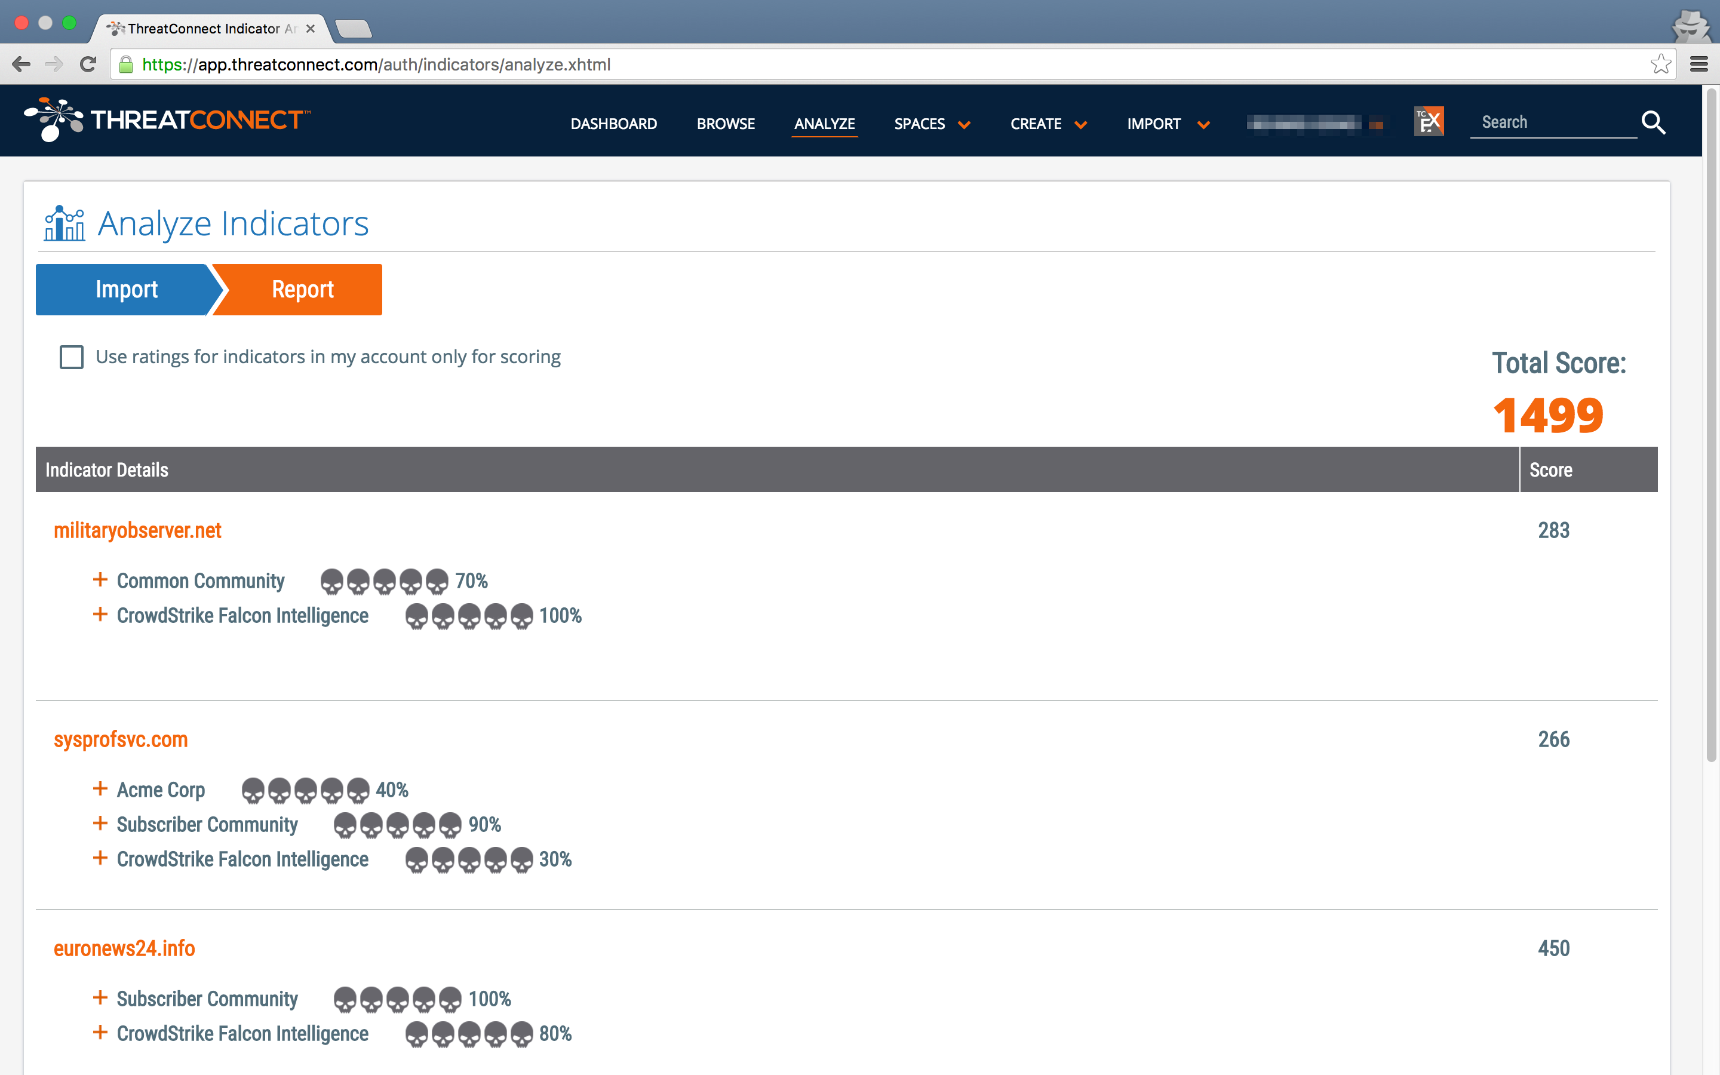The image size is (1720, 1075).
Task: Expand CrowdStrike Falcon Intelligence under euronews24.info
Action: click(x=100, y=1033)
